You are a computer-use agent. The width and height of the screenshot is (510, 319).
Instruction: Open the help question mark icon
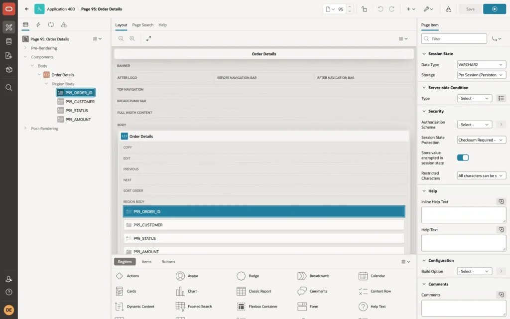pyautogui.click(x=9, y=292)
